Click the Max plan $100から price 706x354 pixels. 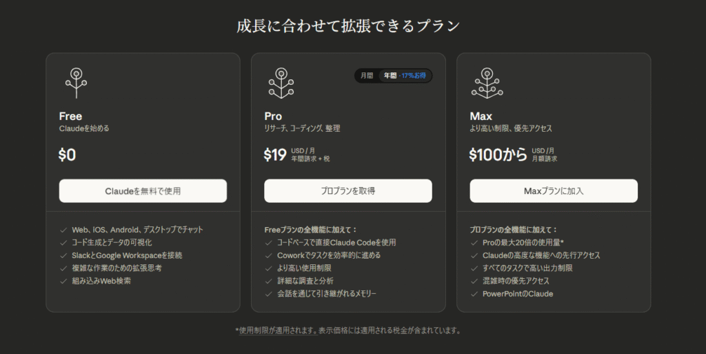[498, 155]
